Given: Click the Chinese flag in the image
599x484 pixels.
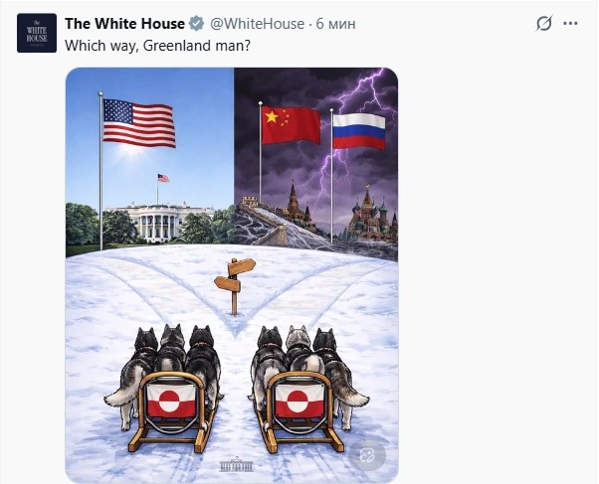Looking at the screenshot, I should coord(291,125).
